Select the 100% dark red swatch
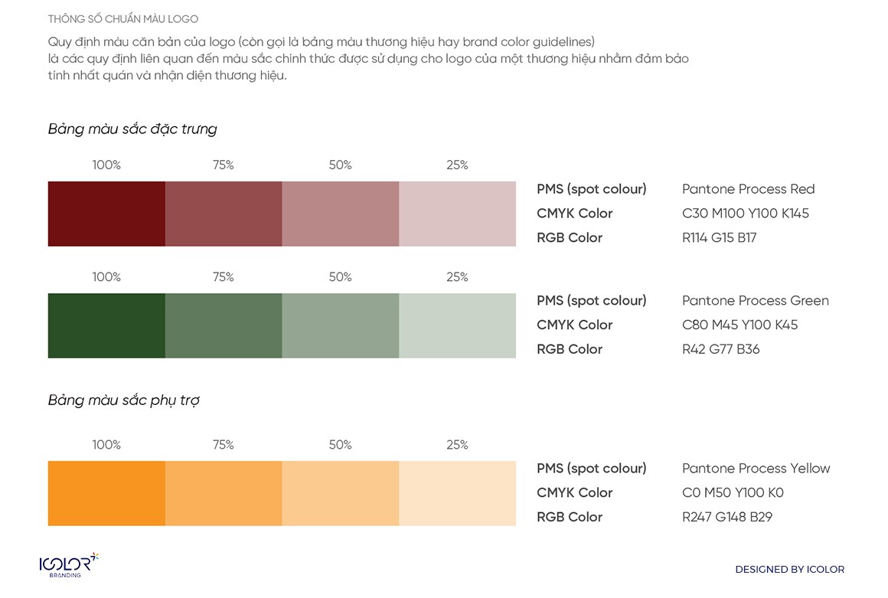The width and height of the screenshot is (888, 598). point(106,214)
